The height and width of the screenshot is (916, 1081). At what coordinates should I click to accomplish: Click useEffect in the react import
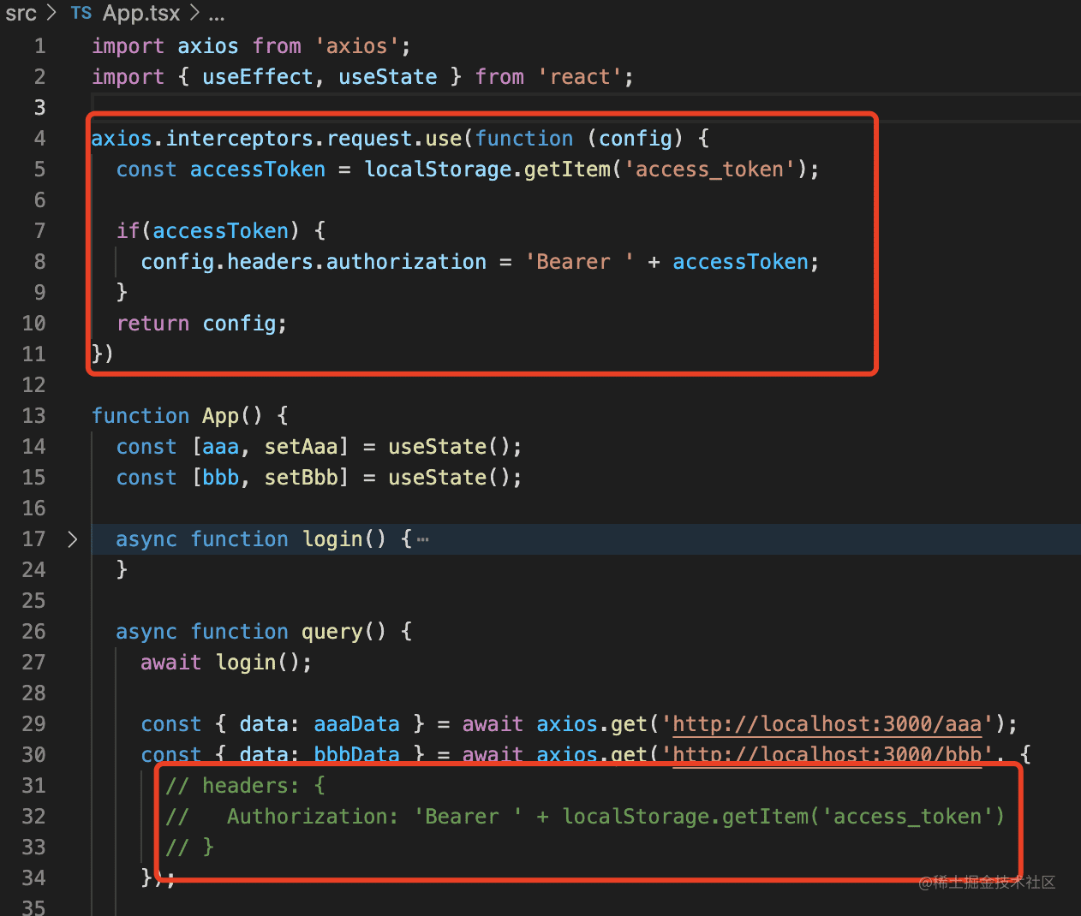[257, 77]
